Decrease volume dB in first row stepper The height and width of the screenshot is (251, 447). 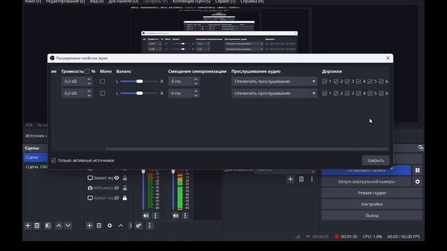point(89,84)
